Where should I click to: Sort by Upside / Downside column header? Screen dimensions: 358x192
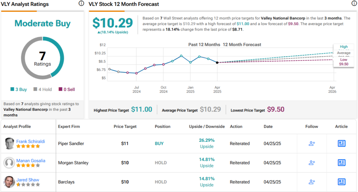[207, 126]
